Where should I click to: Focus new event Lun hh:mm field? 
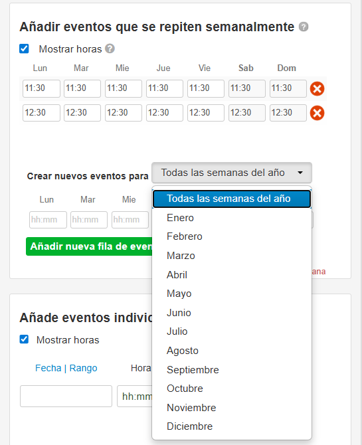(x=48, y=220)
